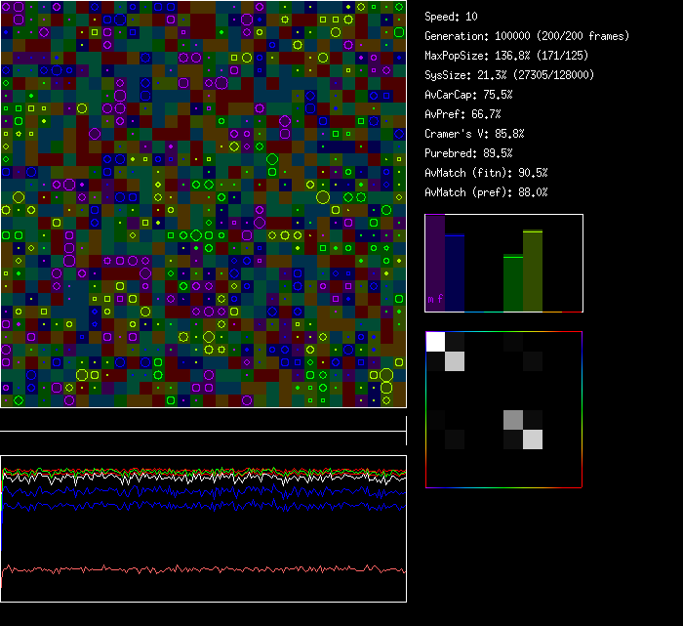Click the bright green histogram bar
The height and width of the screenshot is (626, 683).
(513, 283)
